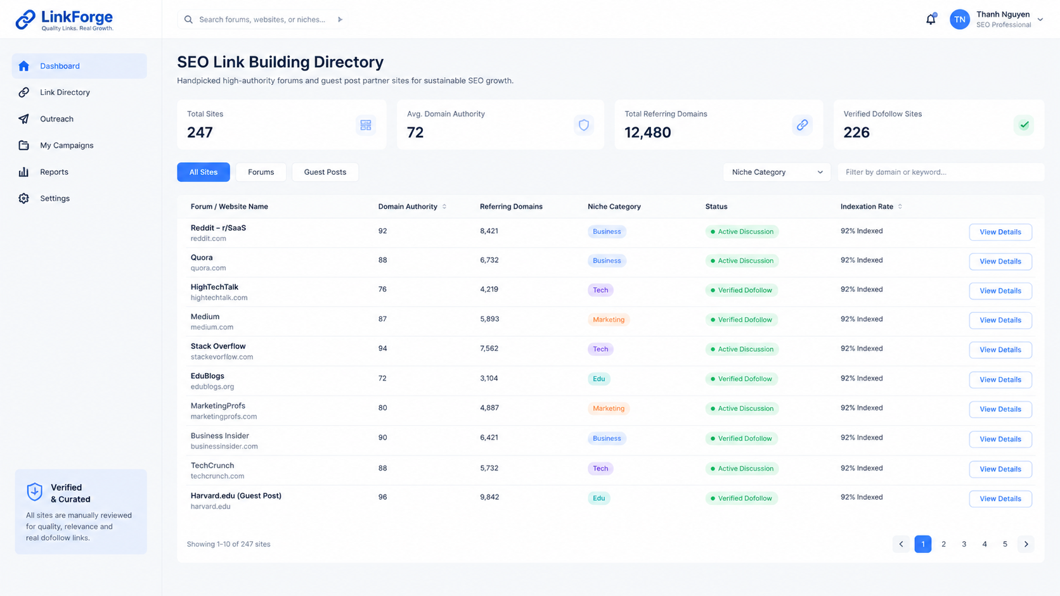Focus the filter by domain field
The image size is (1060, 596).
(941, 172)
